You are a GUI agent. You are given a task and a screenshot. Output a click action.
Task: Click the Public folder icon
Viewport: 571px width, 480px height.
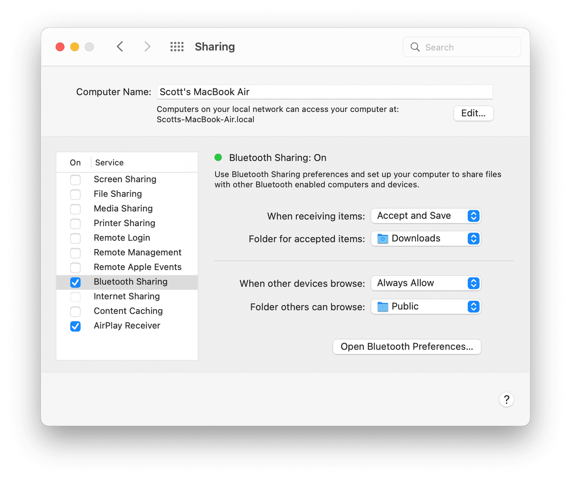click(382, 307)
